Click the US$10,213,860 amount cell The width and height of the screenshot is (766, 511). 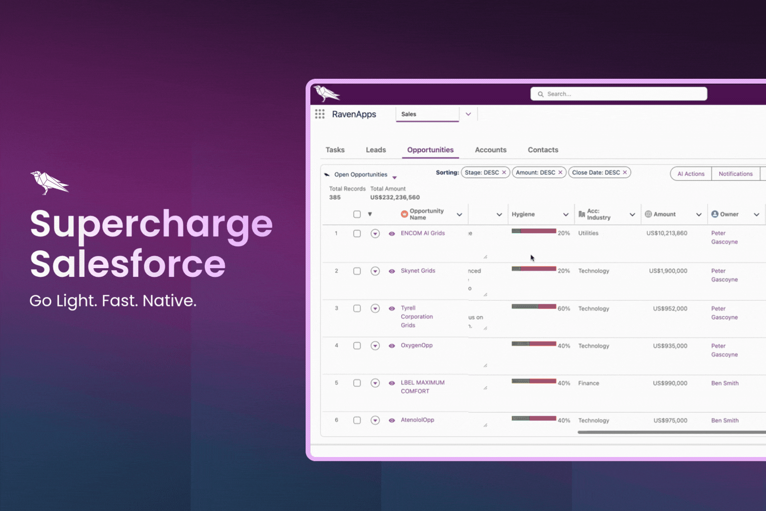pyautogui.click(x=667, y=233)
